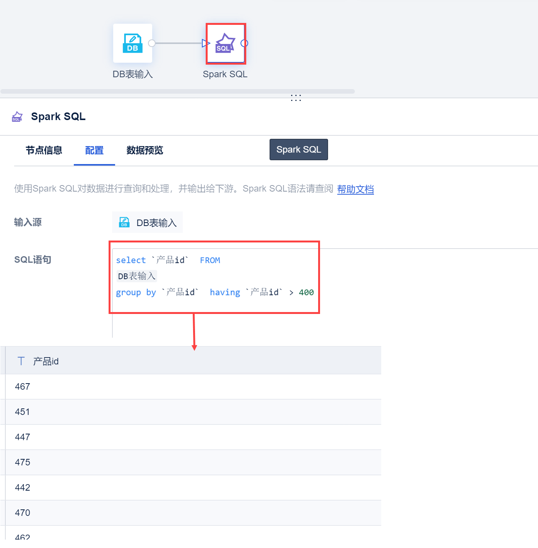Click the Spark SQL panel header icon
The width and height of the screenshot is (538, 548).
click(17, 116)
